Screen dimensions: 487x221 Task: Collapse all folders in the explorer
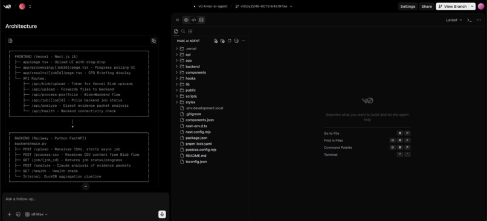point(236,40)
